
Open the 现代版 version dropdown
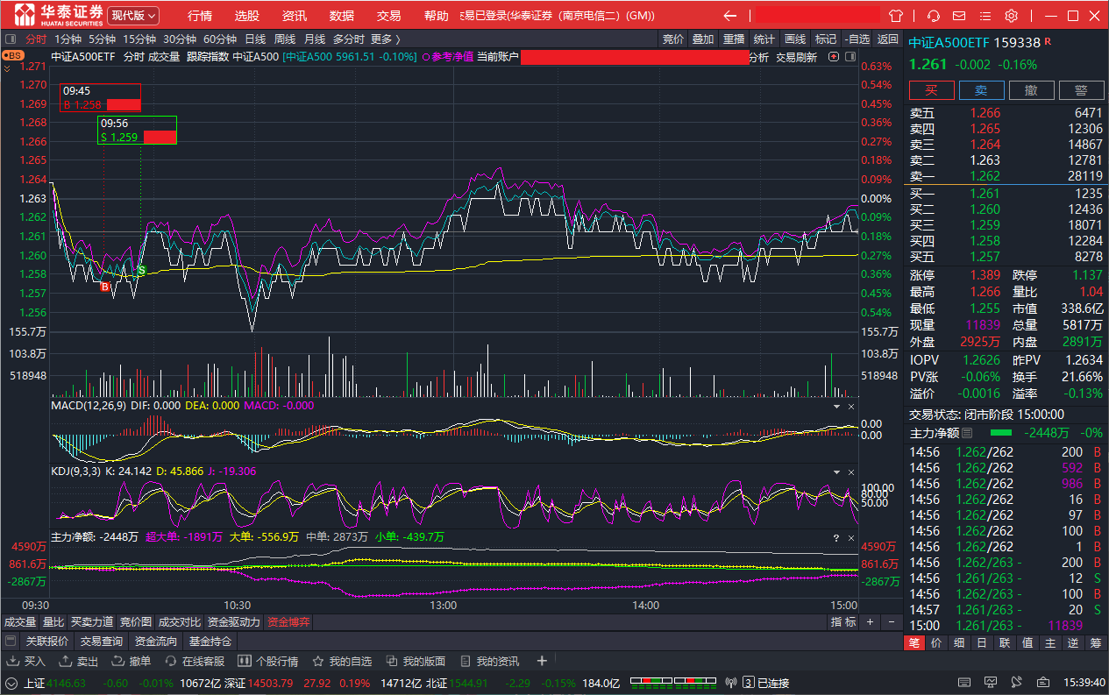coord(133,16)
